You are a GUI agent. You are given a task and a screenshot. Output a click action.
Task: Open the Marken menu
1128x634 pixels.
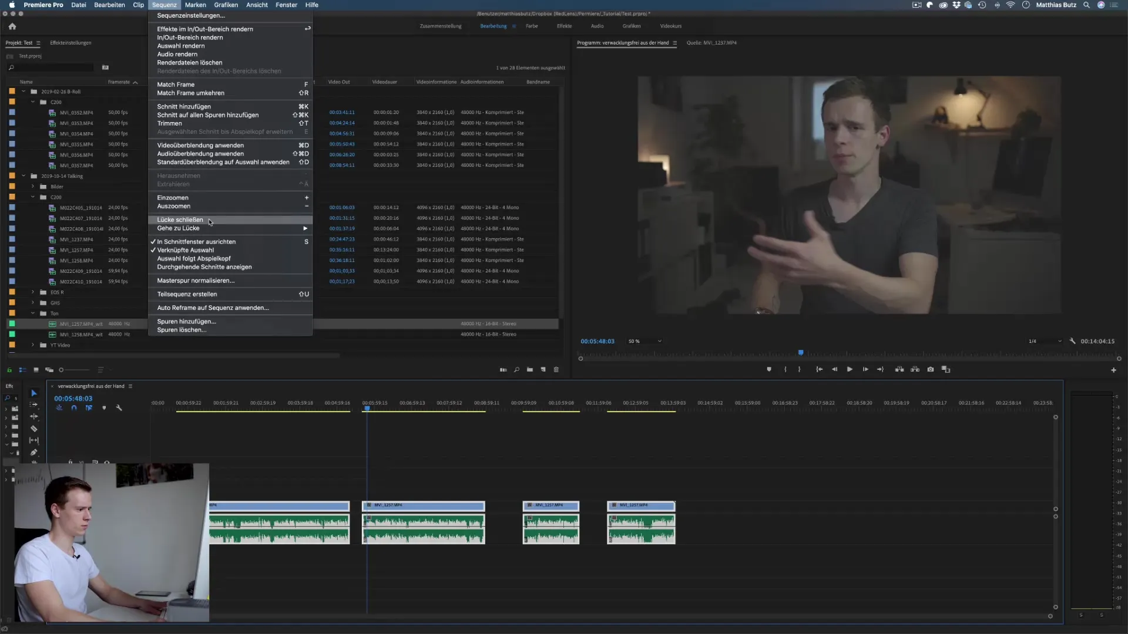click(195, 5)
